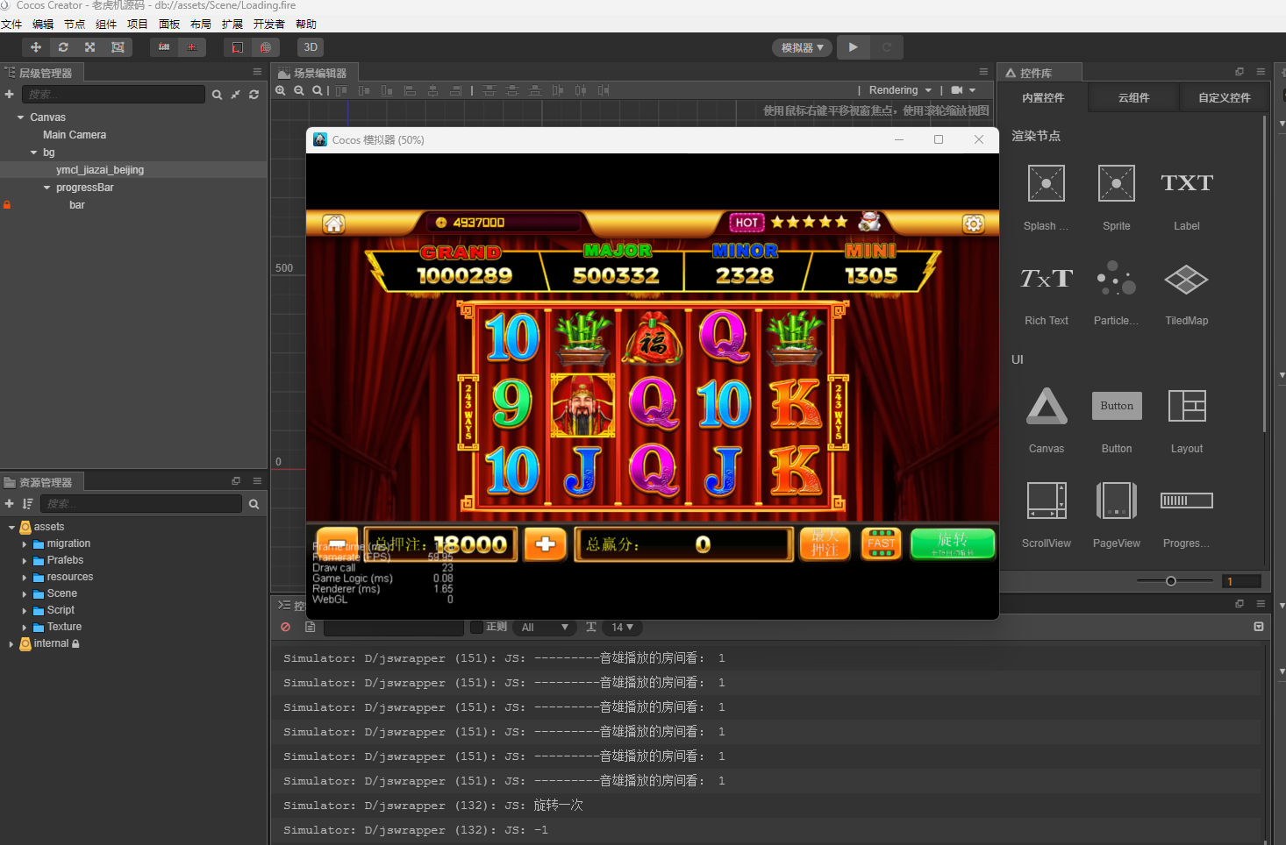Toggle the 3D view mode
The image size is (1286, 845).
tap(311, 47)
